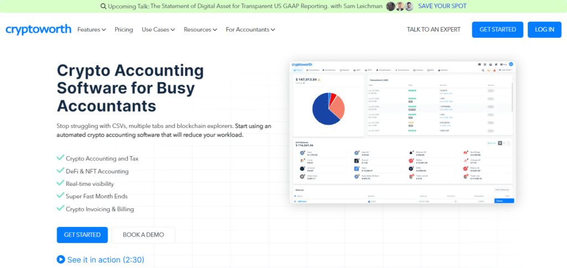Click the speaker avatars in the top banner

pyautogui.click(x=400, y=6)
